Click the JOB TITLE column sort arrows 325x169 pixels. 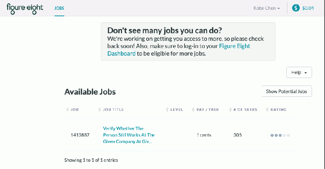100,110
